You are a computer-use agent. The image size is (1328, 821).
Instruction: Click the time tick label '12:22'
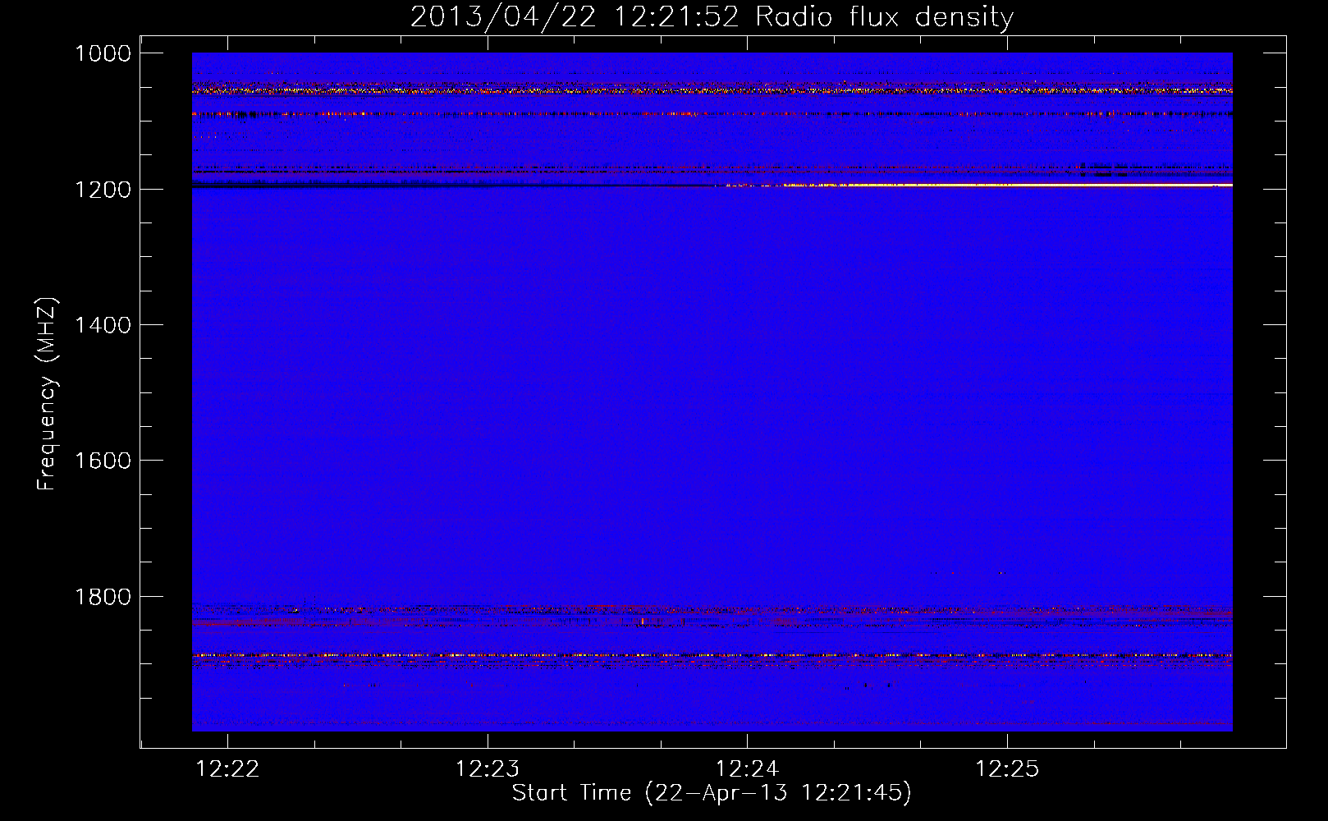coord(228,769)
